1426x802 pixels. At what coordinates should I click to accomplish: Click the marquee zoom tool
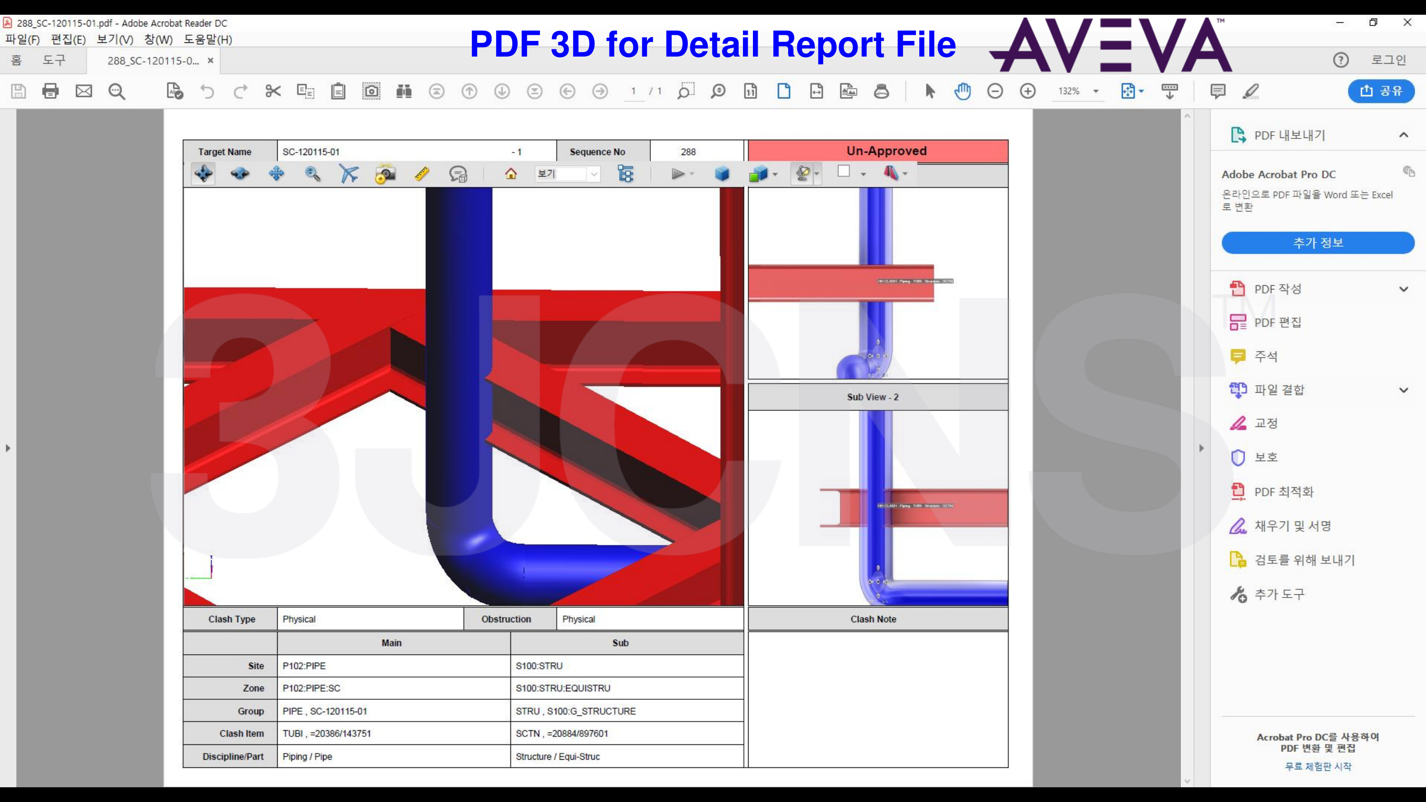click(x=685, y=91)
